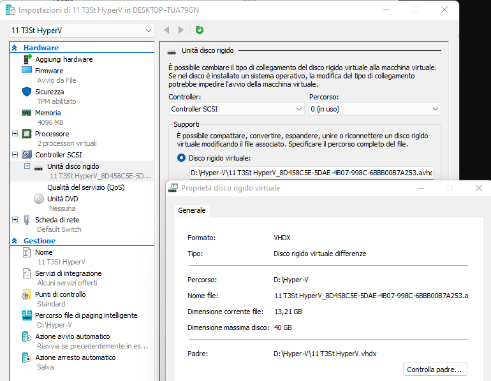Click Disco rigido virtuale differenze text
The image size is (491, 381).
[320, 254]
